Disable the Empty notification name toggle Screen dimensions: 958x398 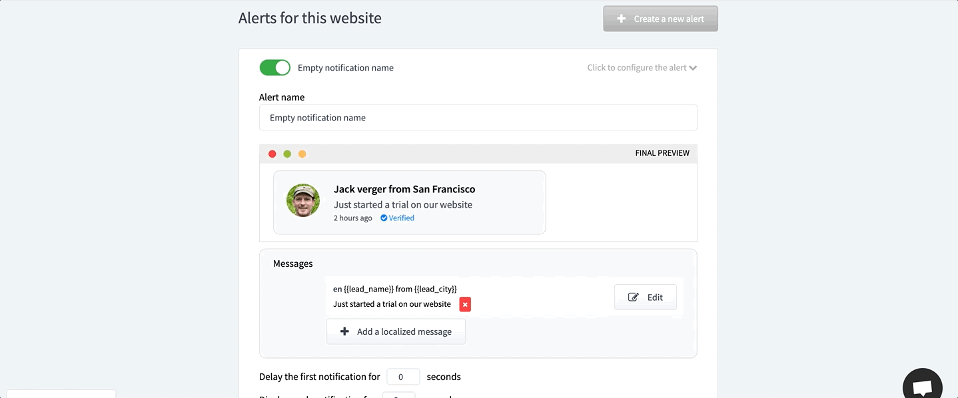click(274, 68)
